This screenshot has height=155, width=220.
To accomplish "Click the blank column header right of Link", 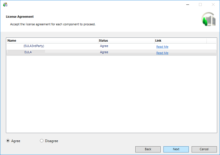I will [212, 41].
